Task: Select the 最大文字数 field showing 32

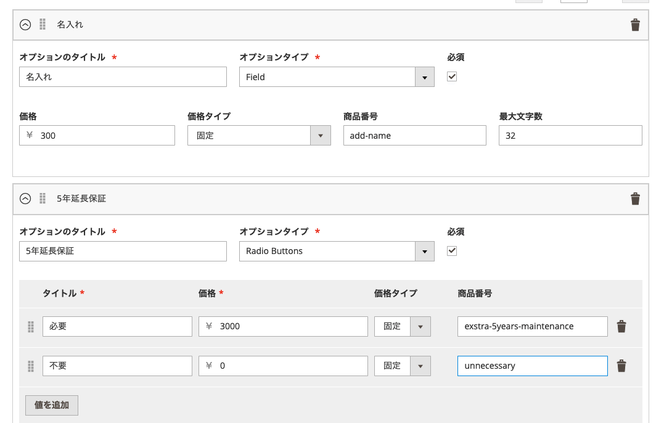Action: point(570,135)
